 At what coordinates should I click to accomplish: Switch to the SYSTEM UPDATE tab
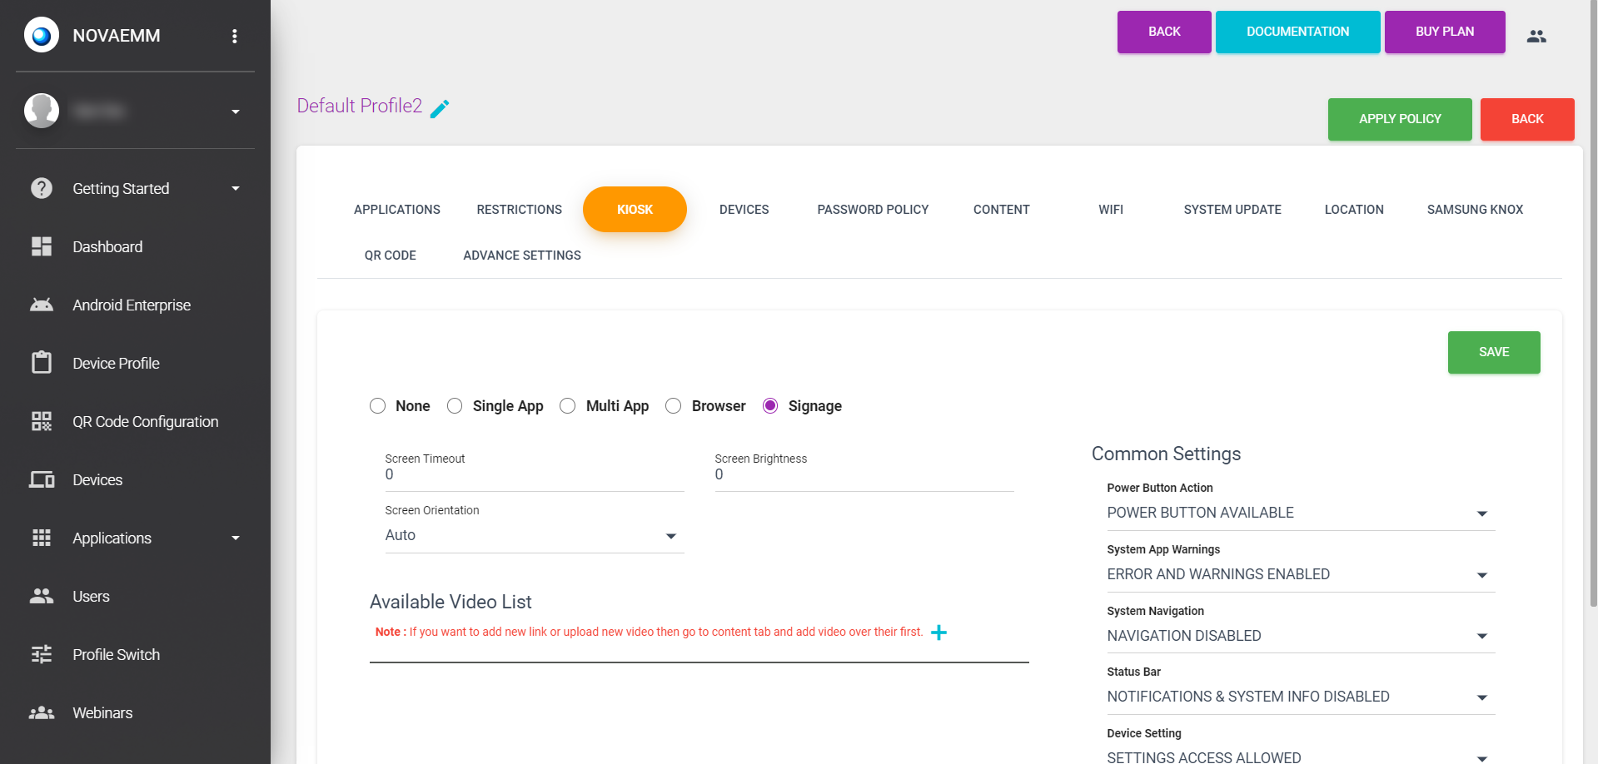pos(1232,210)
